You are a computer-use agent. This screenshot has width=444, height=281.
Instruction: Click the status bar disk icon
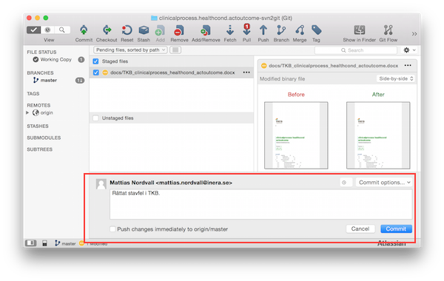(44, 243)
